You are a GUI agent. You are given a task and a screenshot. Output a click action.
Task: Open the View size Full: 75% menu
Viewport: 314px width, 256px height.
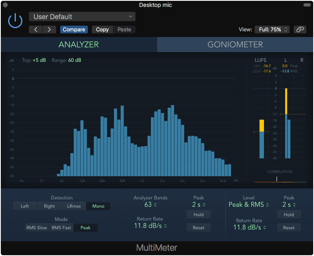point(273,29)
